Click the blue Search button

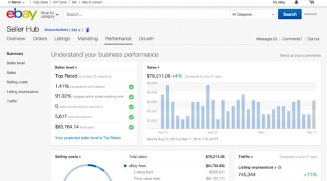(x=289, y=14)
